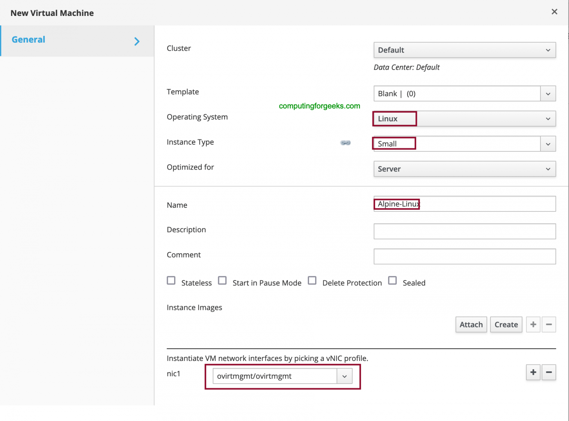The height and width of the screenshot is (421, 569).
Task: Enable Delete Protection
Action: pos(312,281)
